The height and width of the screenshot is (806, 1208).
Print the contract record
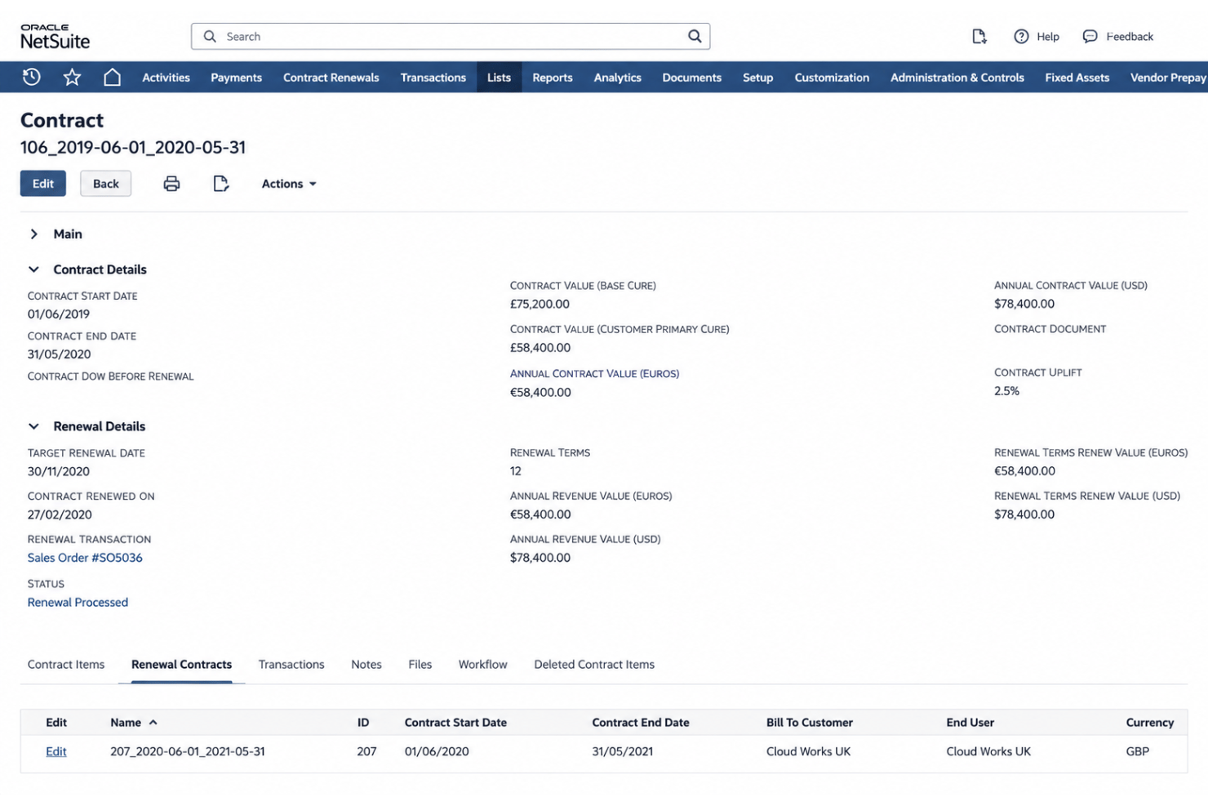(x=171, y=184)
